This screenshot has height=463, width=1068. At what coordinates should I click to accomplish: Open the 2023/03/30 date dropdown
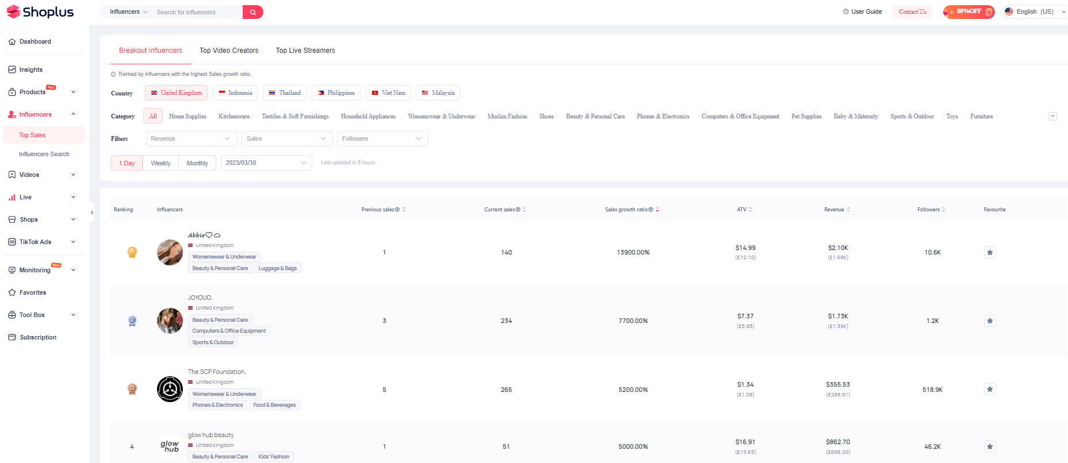[x=266, y=163]
